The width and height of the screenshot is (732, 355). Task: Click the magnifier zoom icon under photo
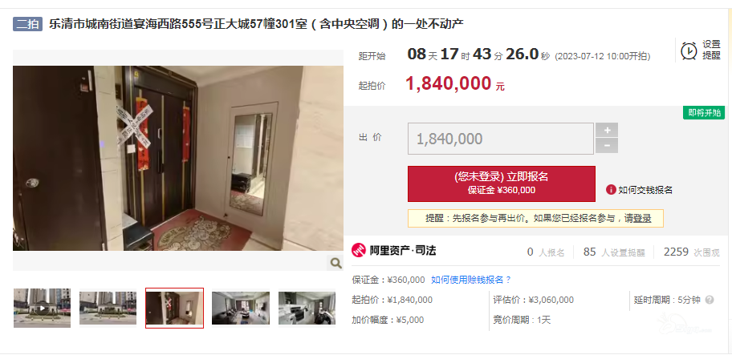coord(335,263)
